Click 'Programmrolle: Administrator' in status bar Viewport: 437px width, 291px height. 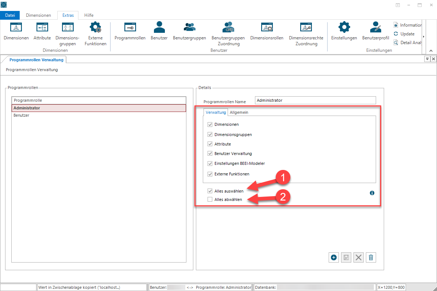(224, 287)
